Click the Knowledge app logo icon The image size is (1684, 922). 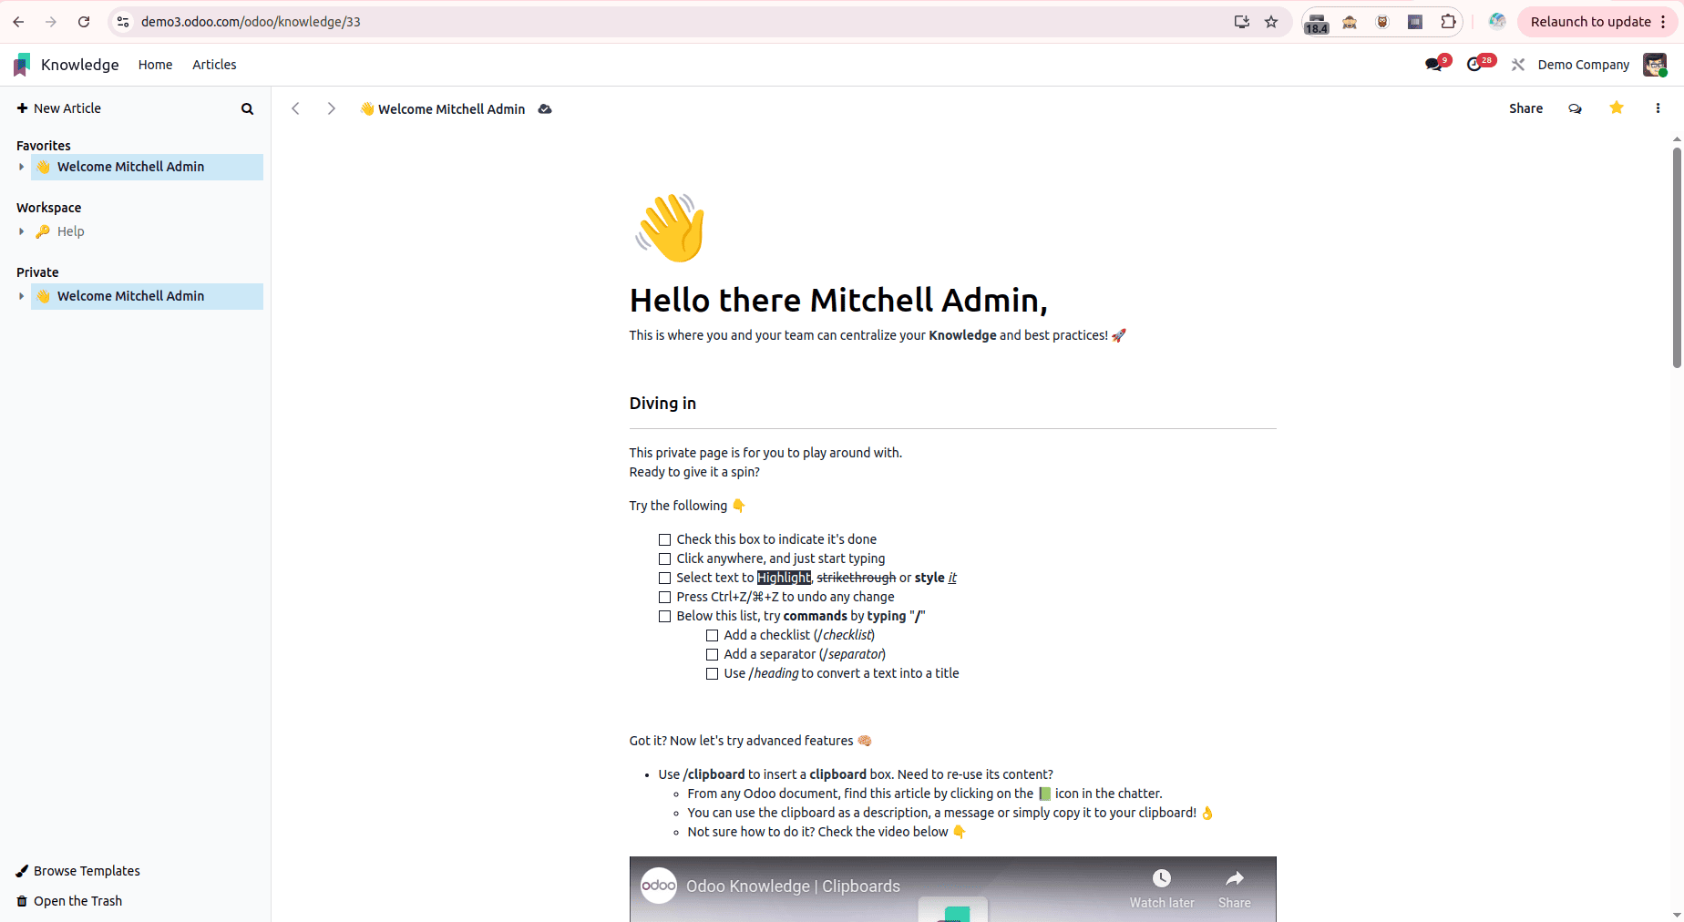(22, 65)
